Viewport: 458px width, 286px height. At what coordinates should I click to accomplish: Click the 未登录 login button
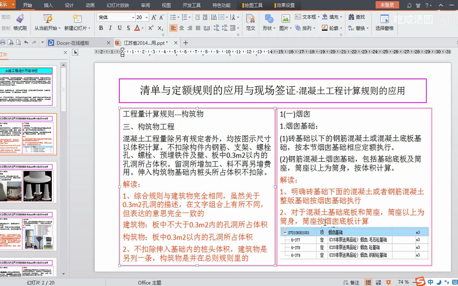coord(387,5)
